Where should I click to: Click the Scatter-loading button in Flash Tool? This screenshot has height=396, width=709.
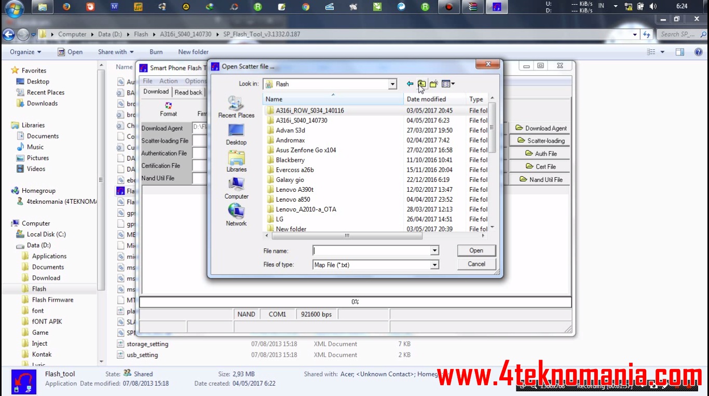540,140
